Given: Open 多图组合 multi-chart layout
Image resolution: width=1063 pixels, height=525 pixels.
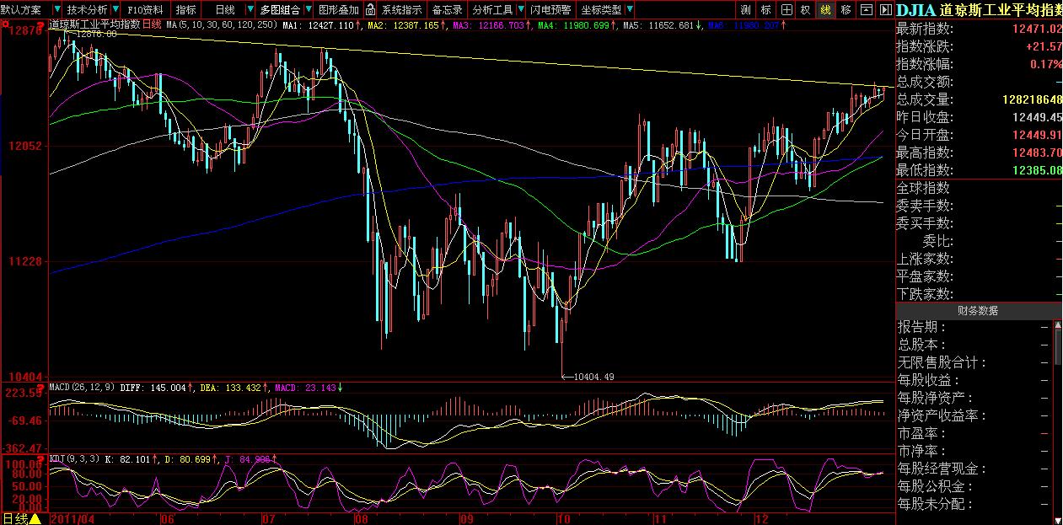Looking at the screenshot, I should (280, 9).
